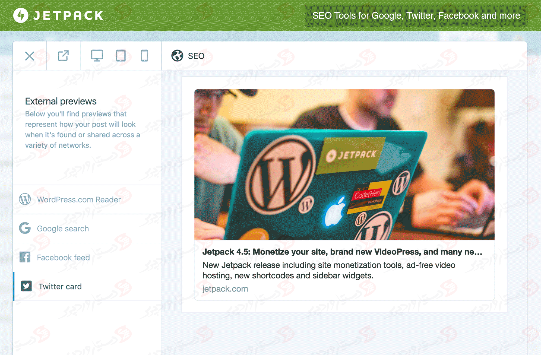Select the mobile preview icon
The image size is (541, 355).
point(144,56)
